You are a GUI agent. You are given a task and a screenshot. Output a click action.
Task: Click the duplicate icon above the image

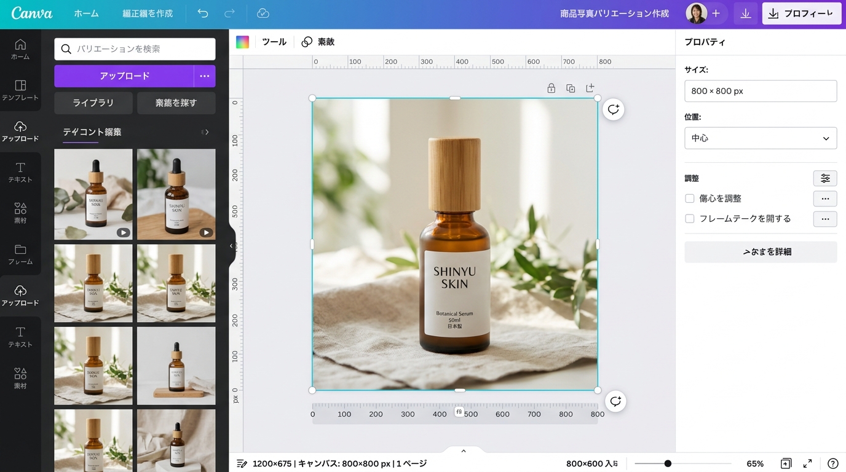pyautogui.click(x=571, y=88)
